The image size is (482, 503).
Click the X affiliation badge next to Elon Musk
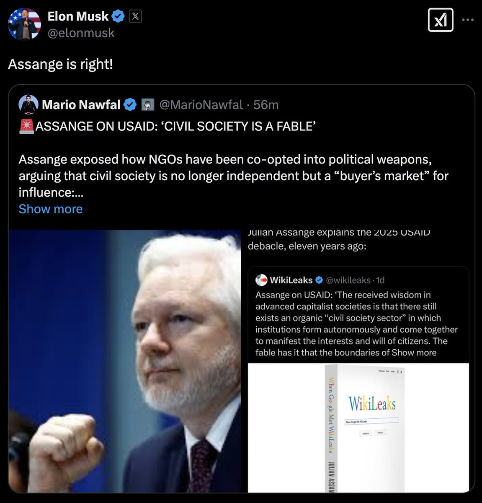tap(135, 16)
